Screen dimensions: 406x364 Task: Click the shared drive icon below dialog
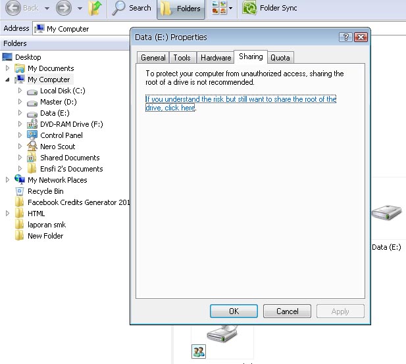[x=222, y=334]
